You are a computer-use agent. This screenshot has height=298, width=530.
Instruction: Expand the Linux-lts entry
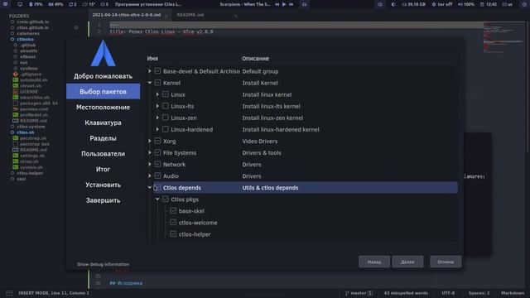157,106
